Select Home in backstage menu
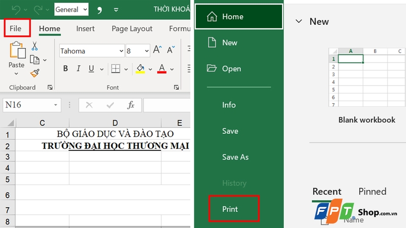The width and height of the screenshot is (406, 228). pos(239,17)
